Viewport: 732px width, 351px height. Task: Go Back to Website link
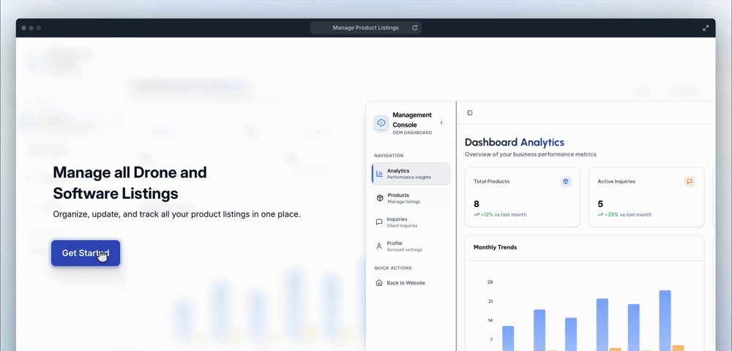tap(406, 283)
